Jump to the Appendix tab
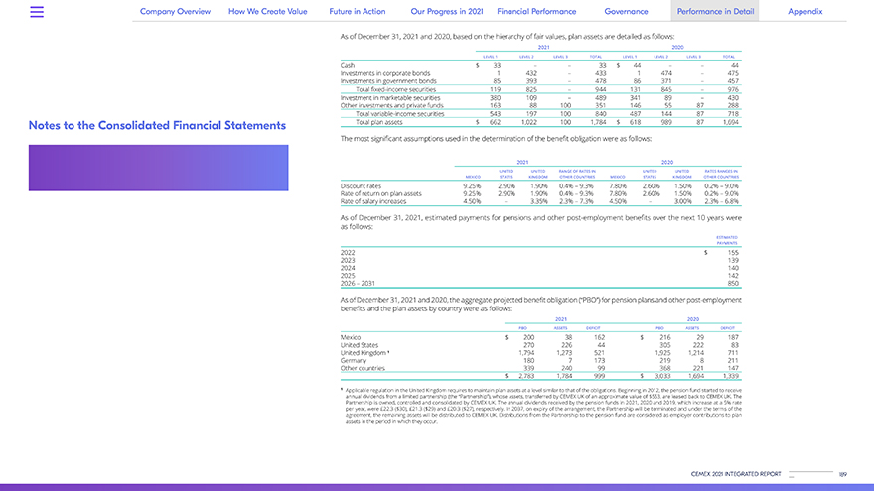 coord(804,12)
